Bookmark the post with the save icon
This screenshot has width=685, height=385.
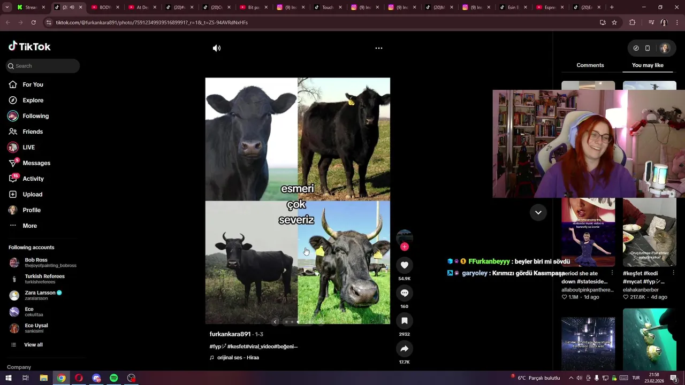click(405, 321)
